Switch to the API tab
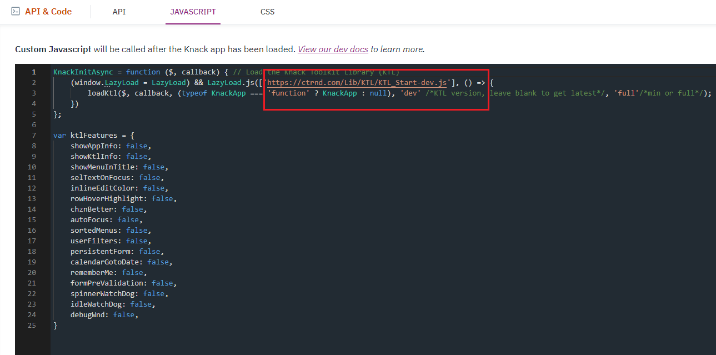Image resolution: width=716 pixels, height=355 pixels. tap(119, 11)
